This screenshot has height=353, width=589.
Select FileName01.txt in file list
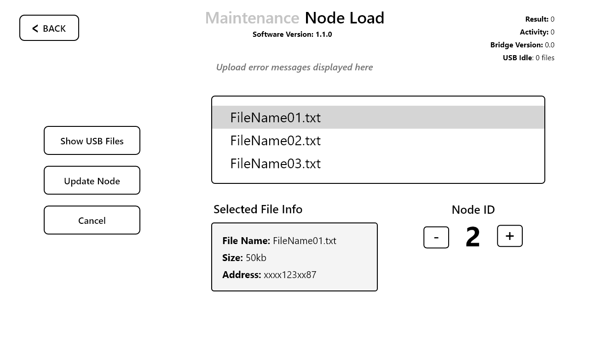[275, 118]
